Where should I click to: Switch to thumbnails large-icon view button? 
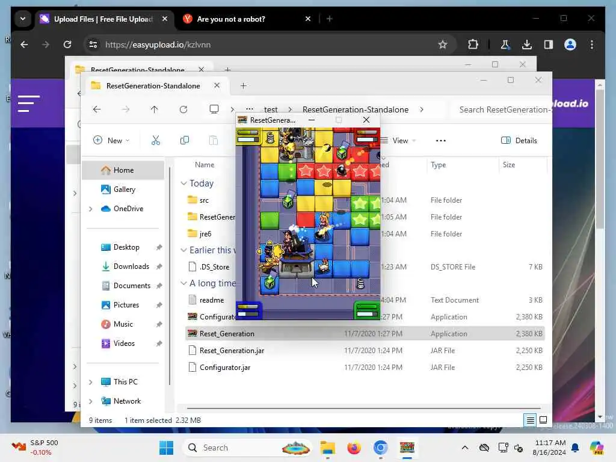(x=543, y=420)
